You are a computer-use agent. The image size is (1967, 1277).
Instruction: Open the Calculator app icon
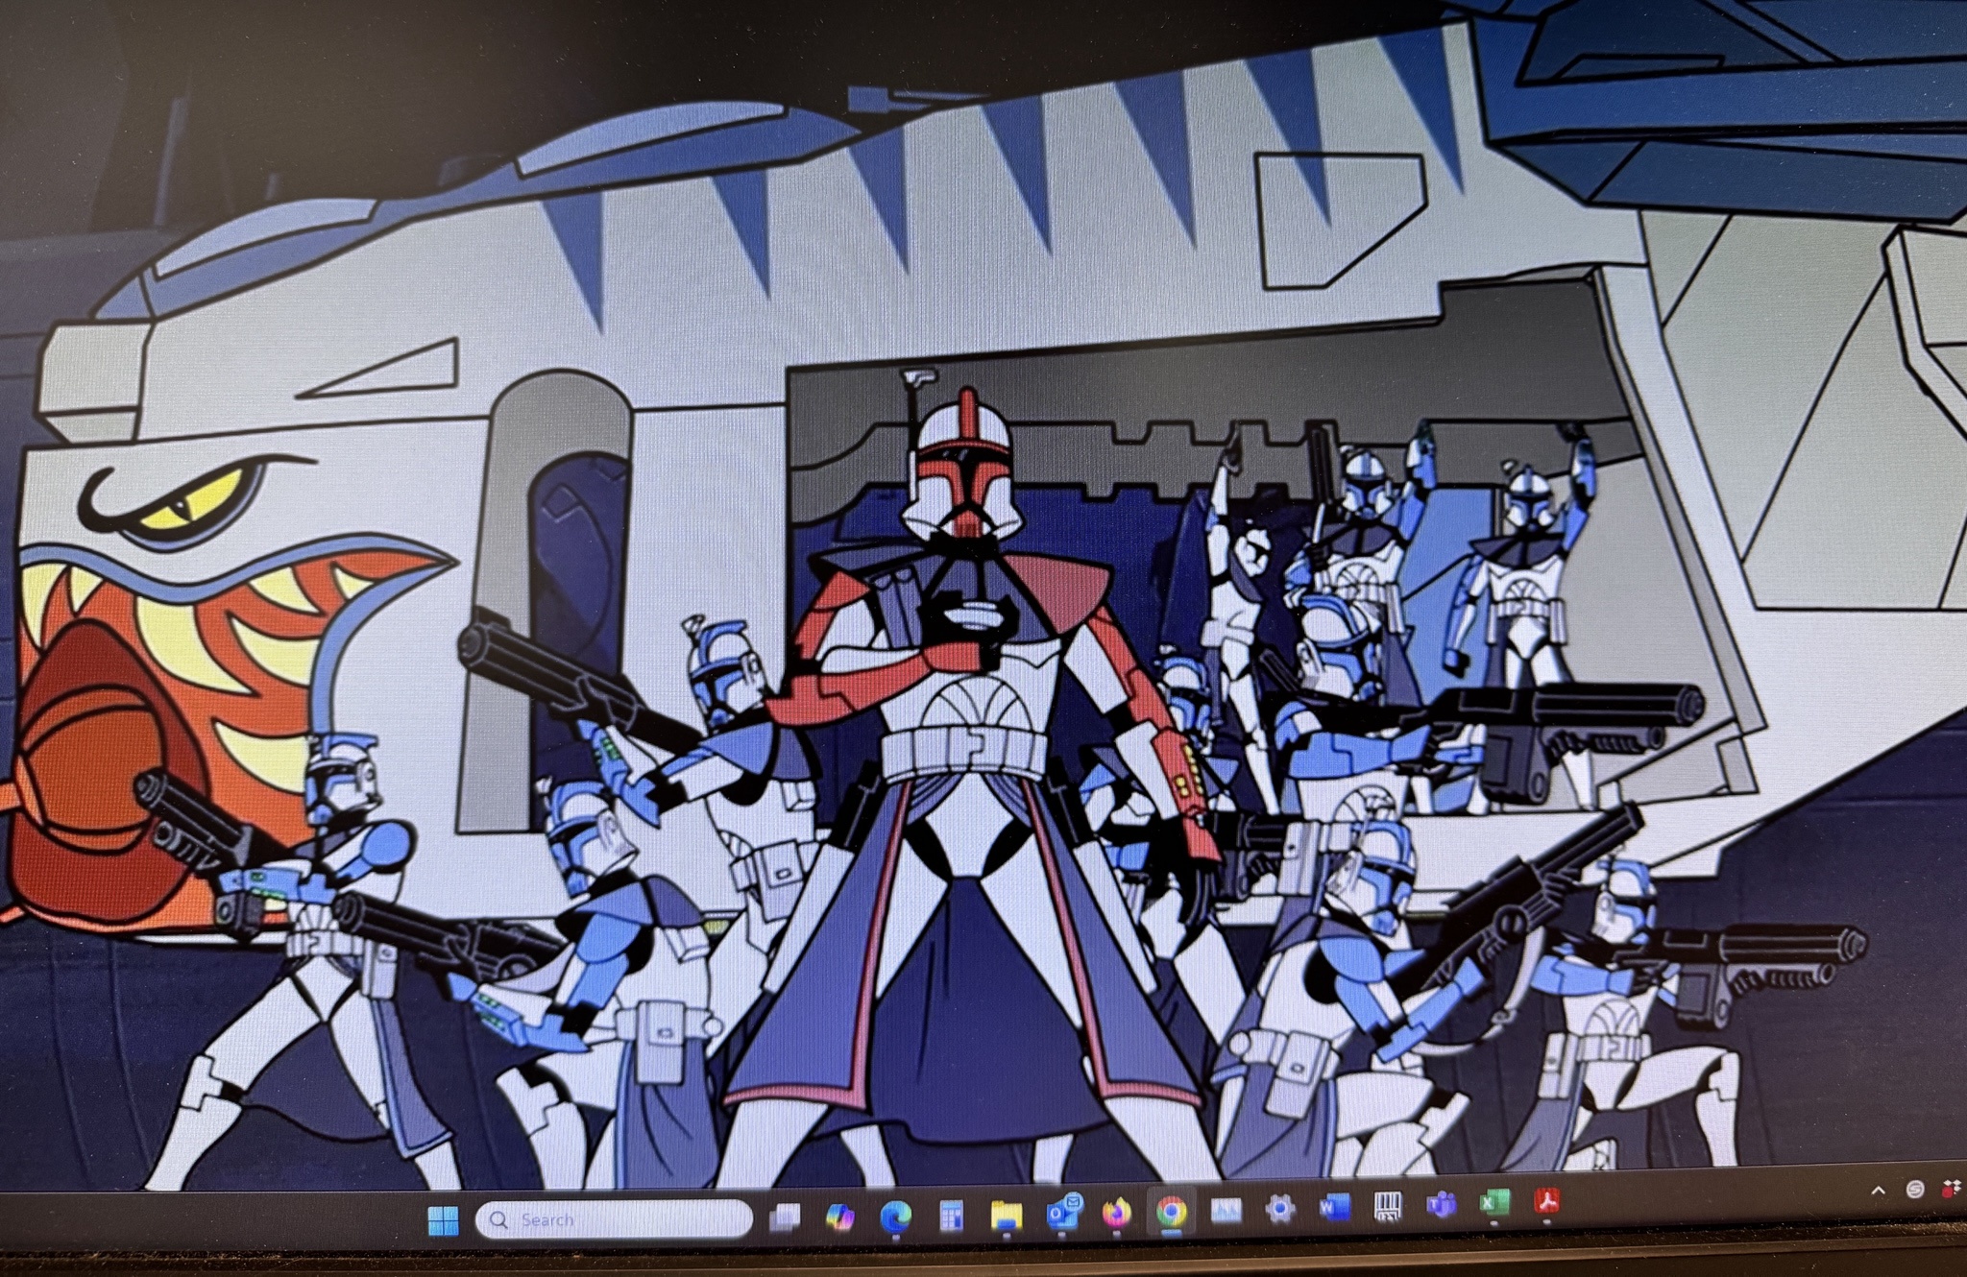pos(951,1217)
